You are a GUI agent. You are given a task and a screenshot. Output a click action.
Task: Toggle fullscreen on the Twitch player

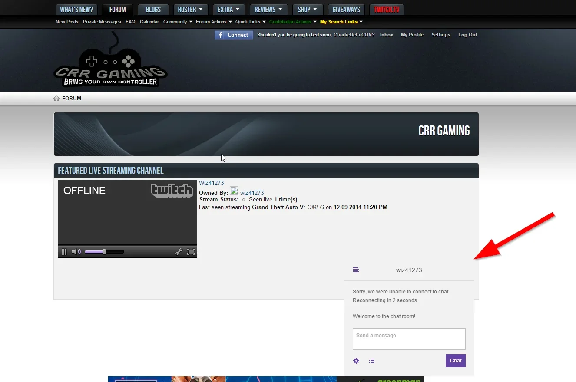[191, 252]
